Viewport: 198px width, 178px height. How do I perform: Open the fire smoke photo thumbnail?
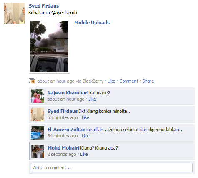click(49, 46)
